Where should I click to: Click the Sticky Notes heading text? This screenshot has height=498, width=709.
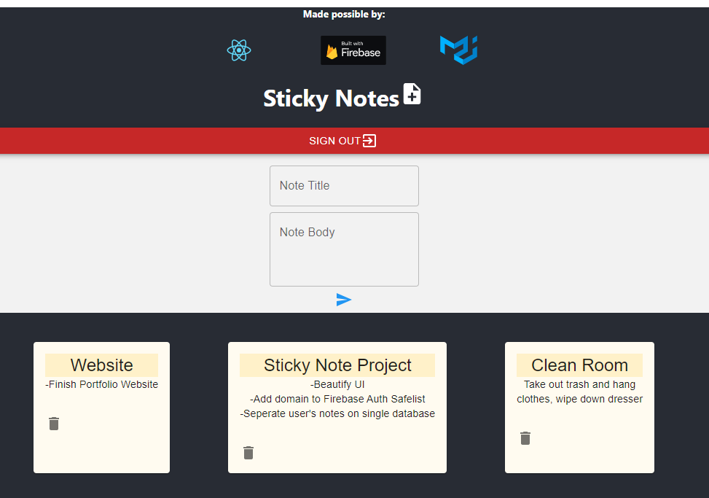click(331, 98)
